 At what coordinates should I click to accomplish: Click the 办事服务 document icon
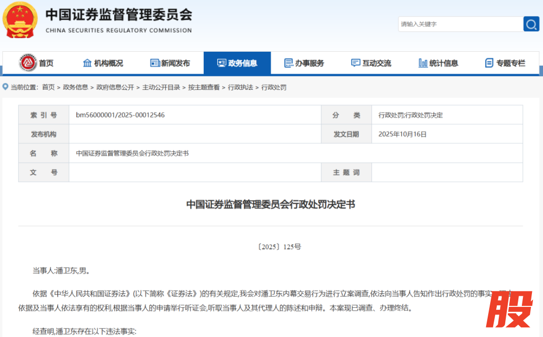click(x=289, y=63)
